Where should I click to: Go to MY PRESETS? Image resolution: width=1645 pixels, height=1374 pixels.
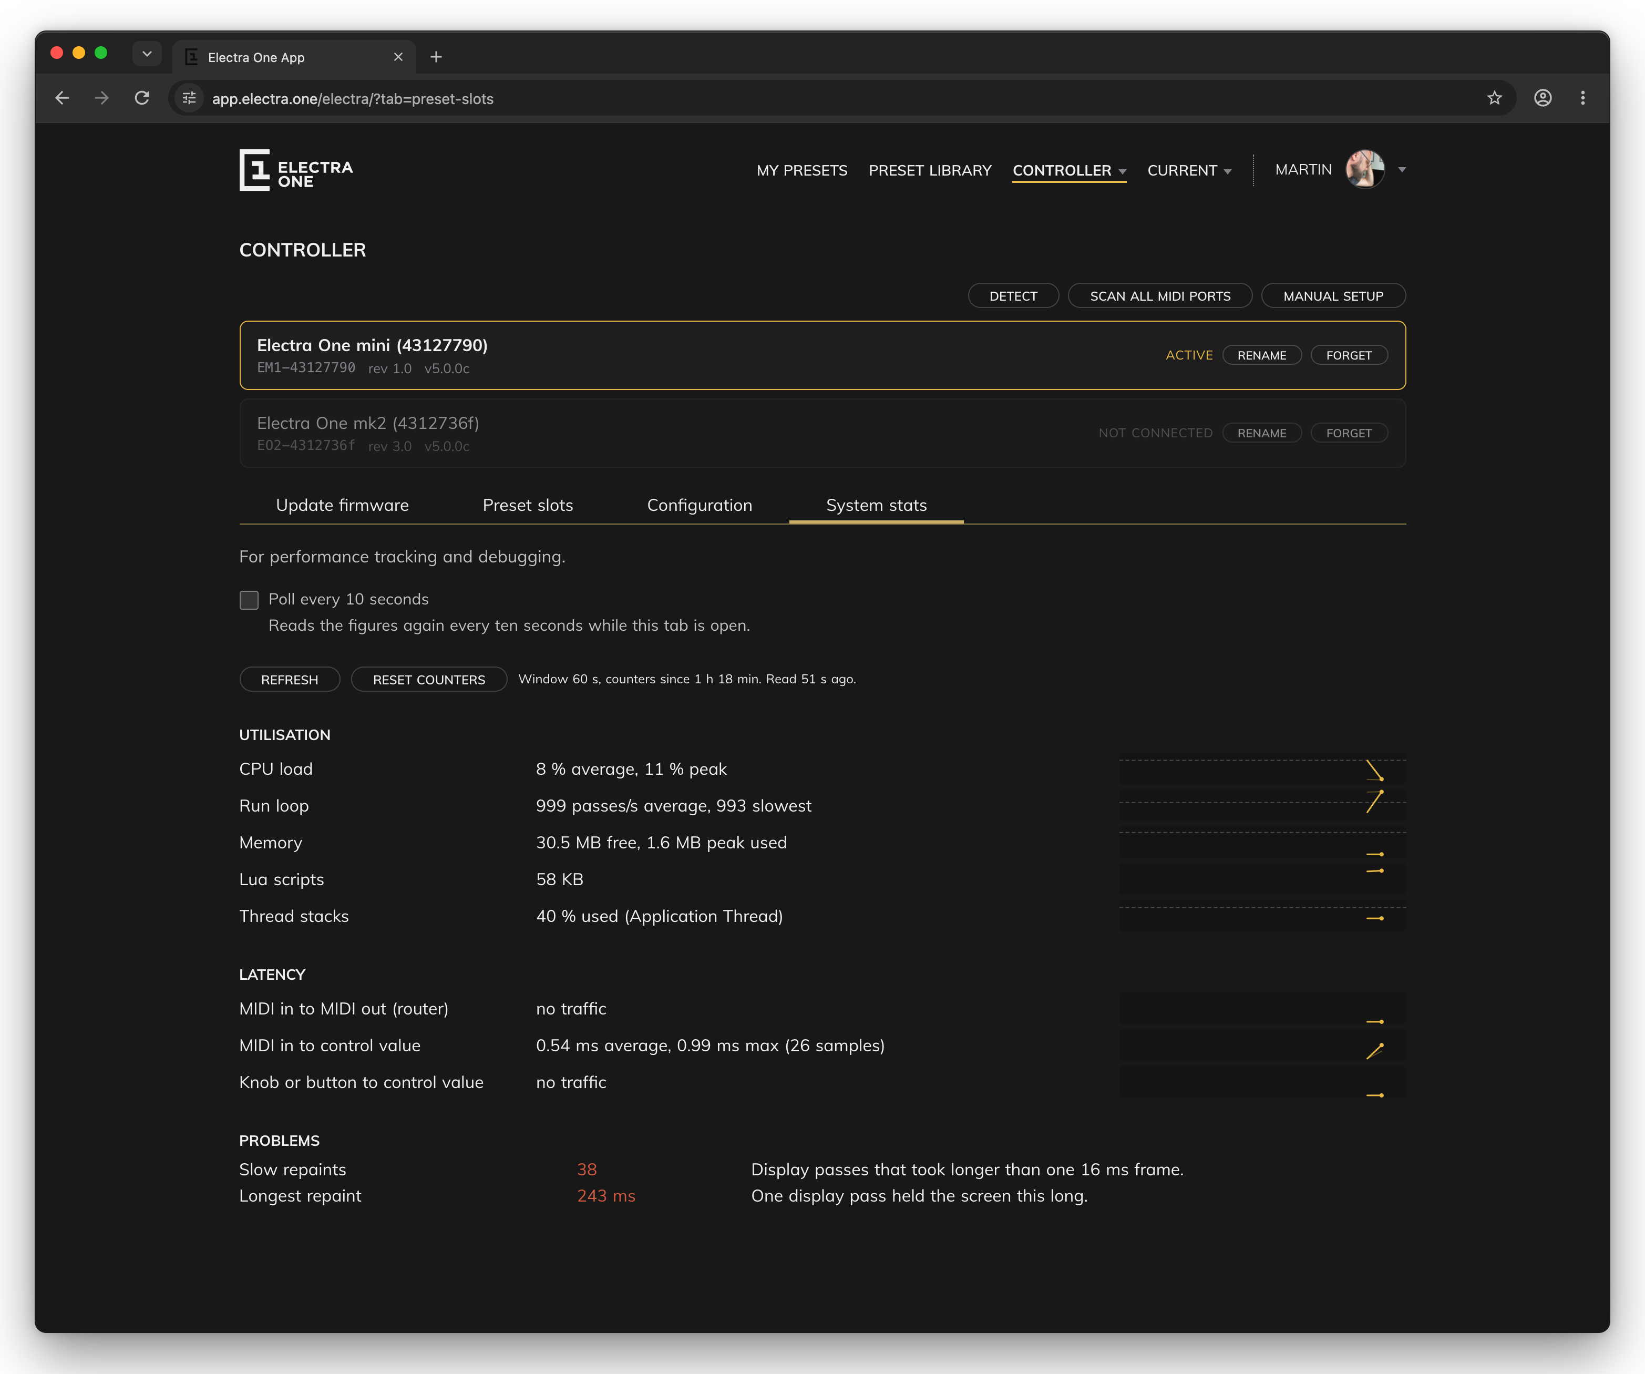(801, 170)
